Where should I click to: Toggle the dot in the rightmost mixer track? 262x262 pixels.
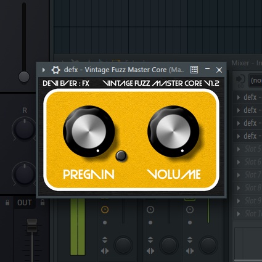coord(190,223)
